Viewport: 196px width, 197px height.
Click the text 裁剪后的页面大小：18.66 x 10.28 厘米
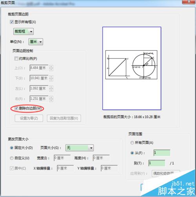point(132,117)
